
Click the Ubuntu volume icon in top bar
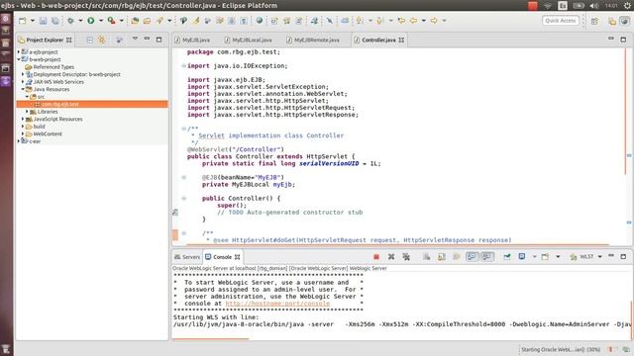tap(594, 6)
